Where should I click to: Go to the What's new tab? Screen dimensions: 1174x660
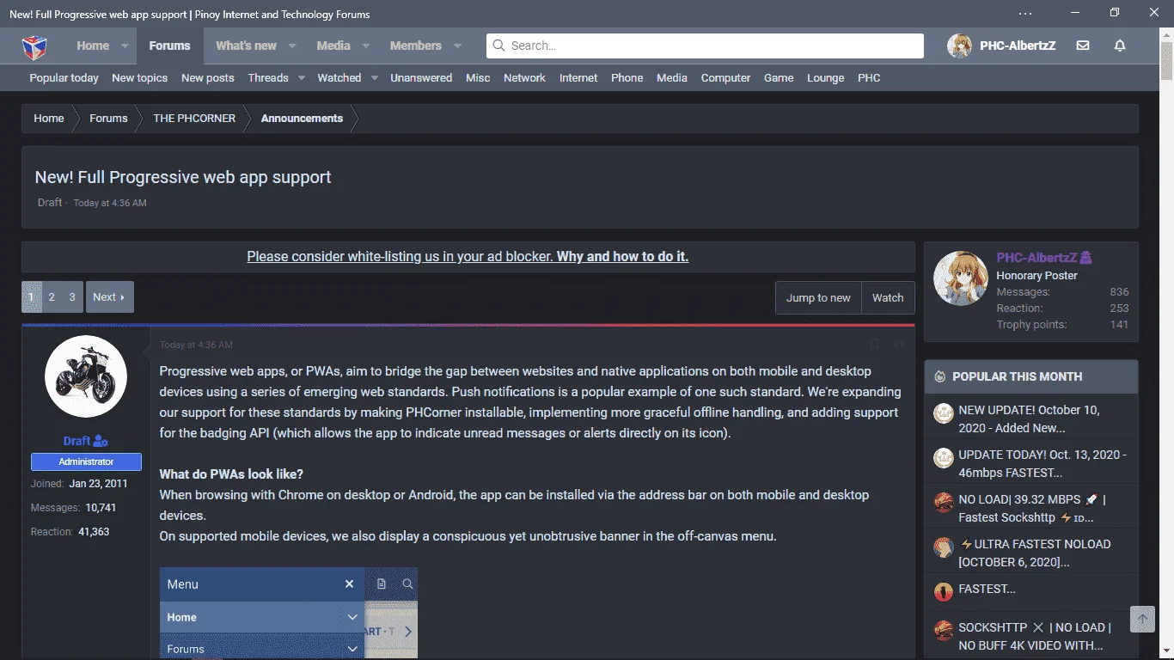click(246, 46)
